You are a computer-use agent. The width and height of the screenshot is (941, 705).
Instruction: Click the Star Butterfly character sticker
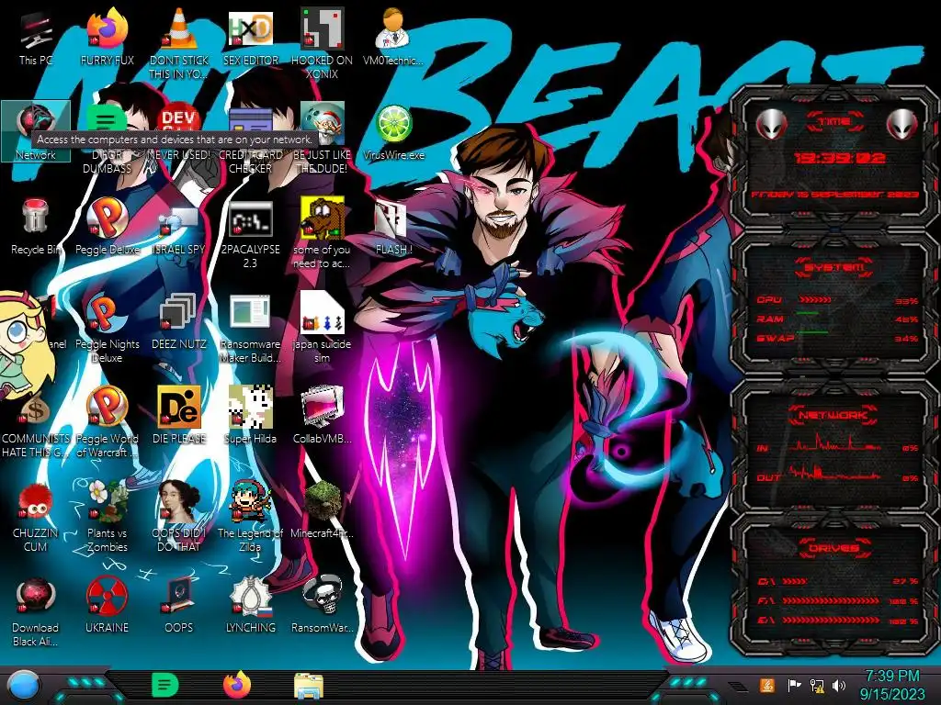click(25, 345)
